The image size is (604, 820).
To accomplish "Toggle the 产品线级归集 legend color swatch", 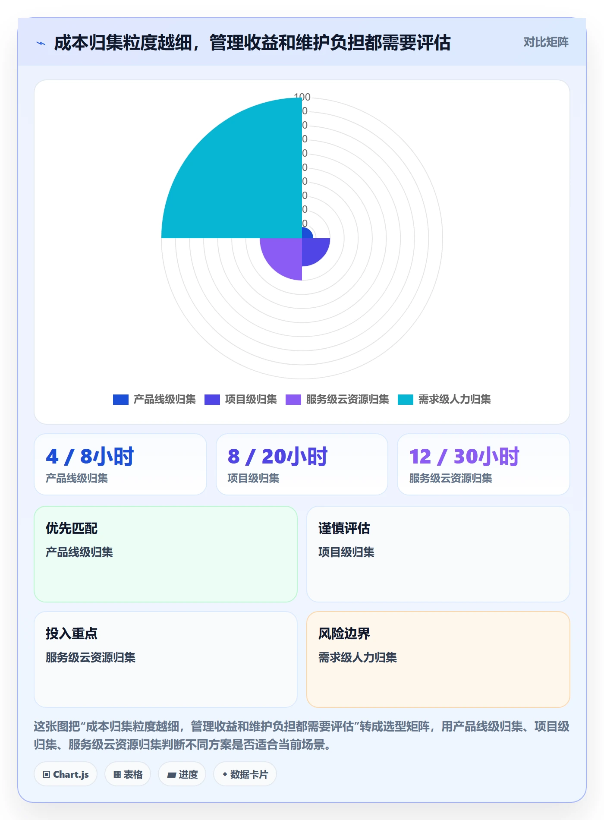I will click(x=121, y=400).
